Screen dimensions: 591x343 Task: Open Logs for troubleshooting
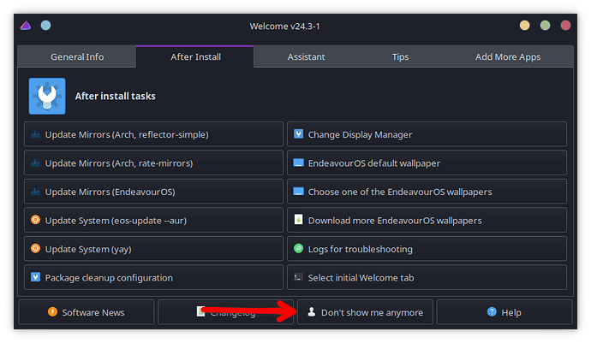coord(427,249)
